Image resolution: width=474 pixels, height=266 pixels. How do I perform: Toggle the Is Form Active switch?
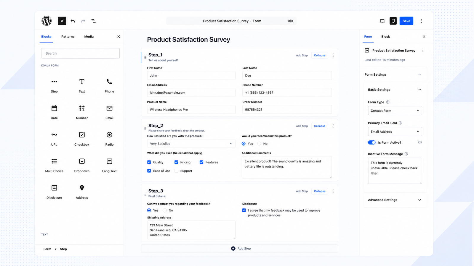coord(372,142)
